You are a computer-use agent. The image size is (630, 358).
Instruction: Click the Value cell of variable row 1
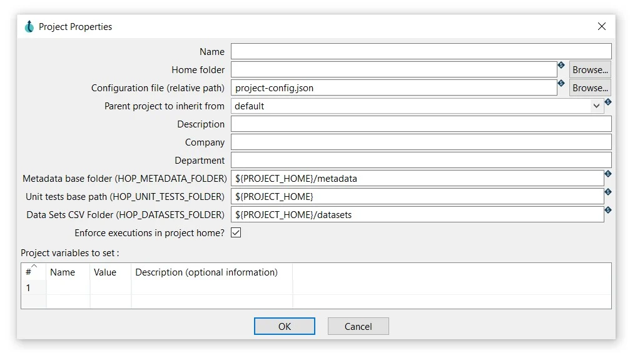111,288
